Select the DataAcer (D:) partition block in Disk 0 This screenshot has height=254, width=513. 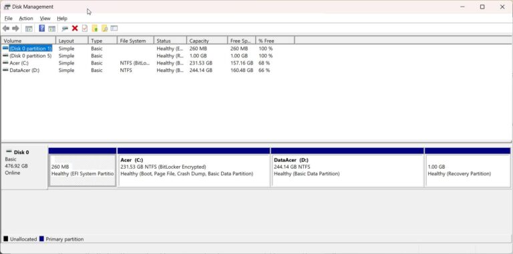[347, 171]
